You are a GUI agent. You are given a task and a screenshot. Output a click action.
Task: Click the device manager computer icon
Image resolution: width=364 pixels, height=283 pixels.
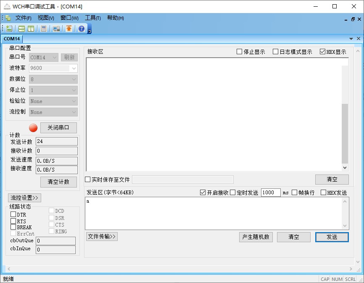[x=56, y=29]
